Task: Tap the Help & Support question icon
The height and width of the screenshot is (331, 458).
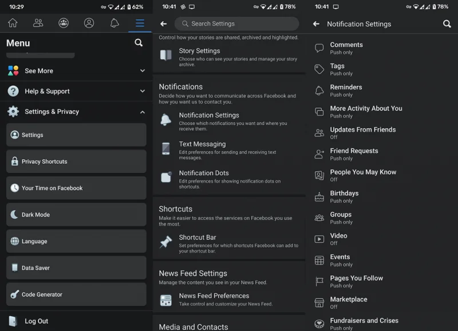Action: point(13,91)
